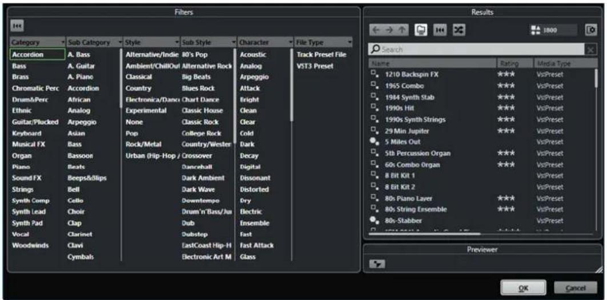Click OK to confirm preset selection

point(524,288)
